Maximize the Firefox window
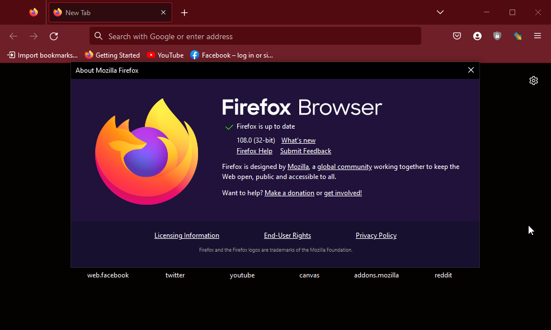Image resolution: width=551 pixels, height=330 pixels. [512, 12]
